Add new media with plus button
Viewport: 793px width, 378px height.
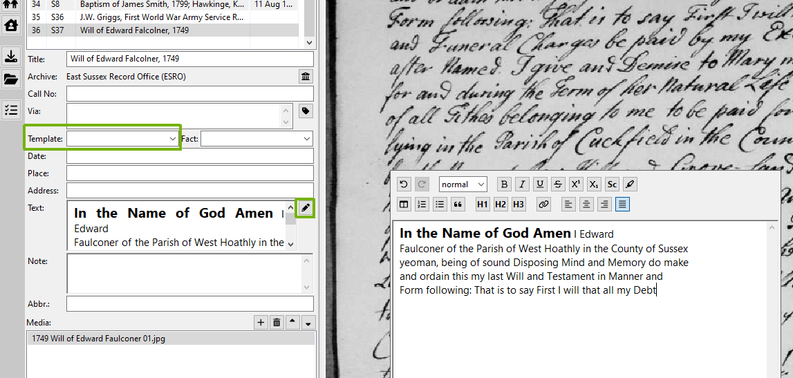[x=261, y=322]
